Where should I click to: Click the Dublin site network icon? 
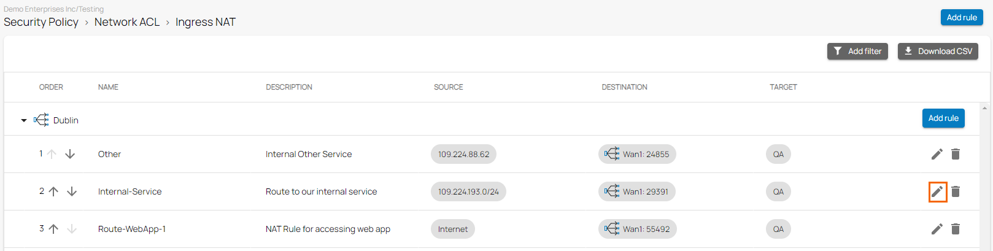click(41, 120)
